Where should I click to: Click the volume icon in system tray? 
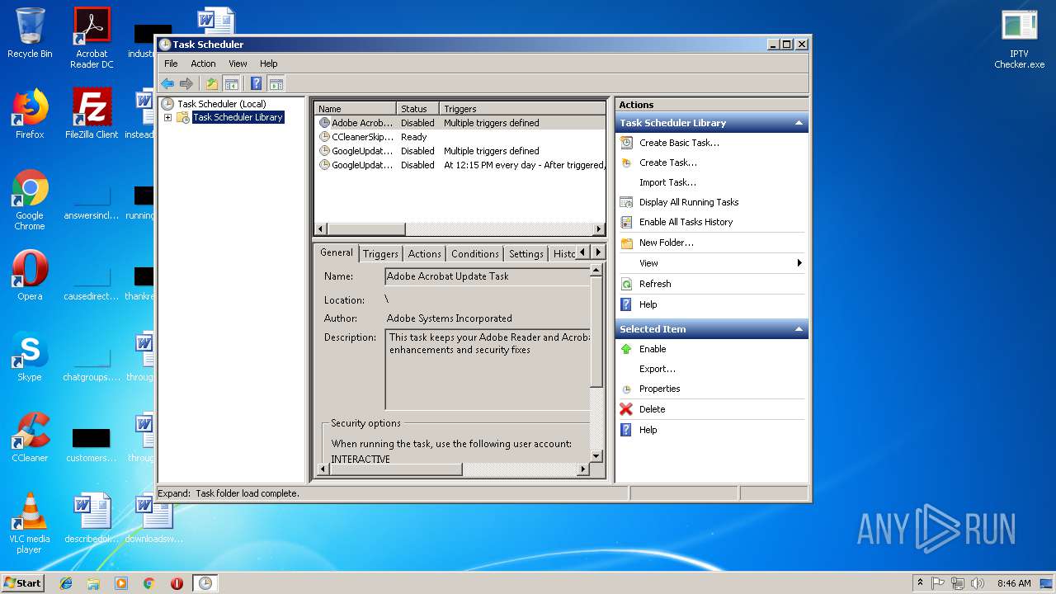(x=977, y=583)
